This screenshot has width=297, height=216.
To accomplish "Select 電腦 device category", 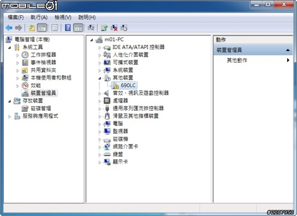I will tap(118, 123).
